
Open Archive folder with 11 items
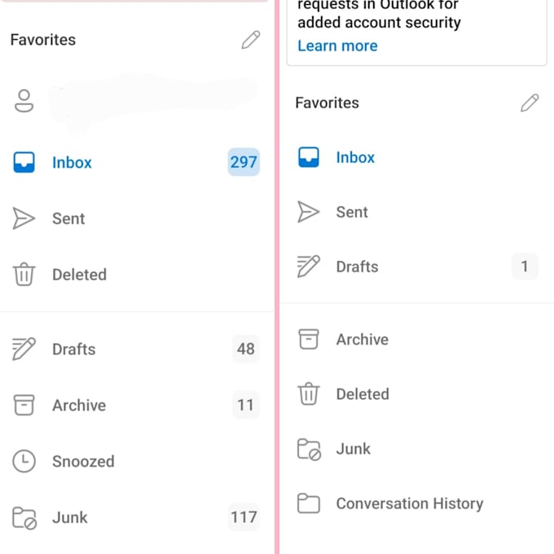coord(137,405)
